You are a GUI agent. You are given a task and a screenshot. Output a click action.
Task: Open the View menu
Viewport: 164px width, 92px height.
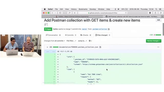click(x=67, y=9)
